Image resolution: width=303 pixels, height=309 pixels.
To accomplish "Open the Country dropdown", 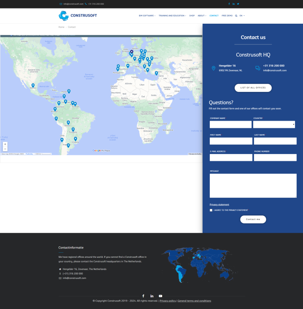I will click(274, 124).
